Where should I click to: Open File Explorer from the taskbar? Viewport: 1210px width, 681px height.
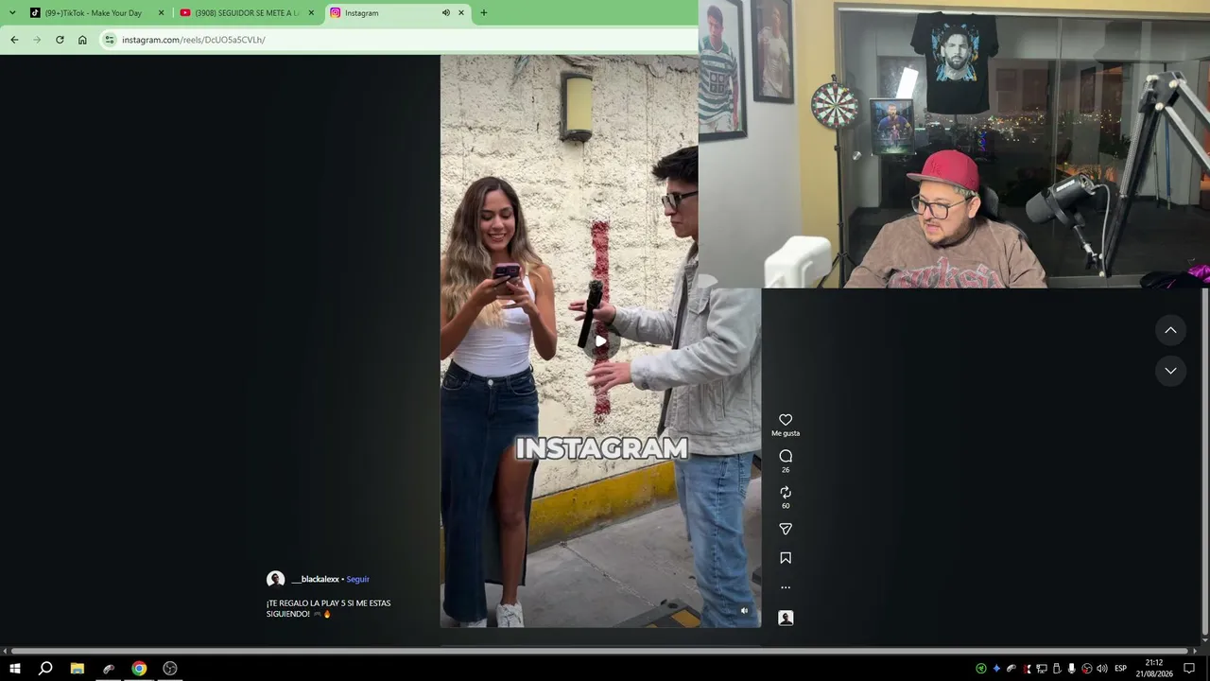point(78,669)
